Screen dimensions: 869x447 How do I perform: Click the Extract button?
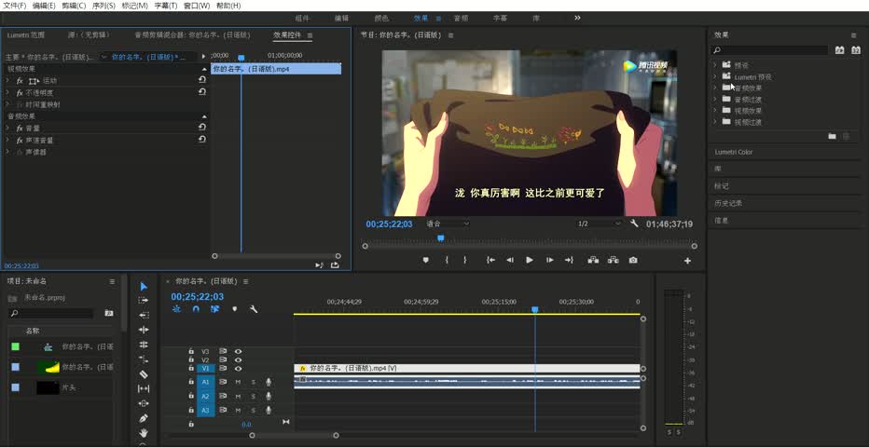[x=614, y=260]
